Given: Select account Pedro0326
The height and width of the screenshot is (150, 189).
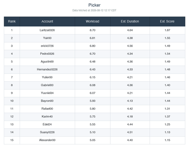Looking at the screenshot, I should click(47, 54).
